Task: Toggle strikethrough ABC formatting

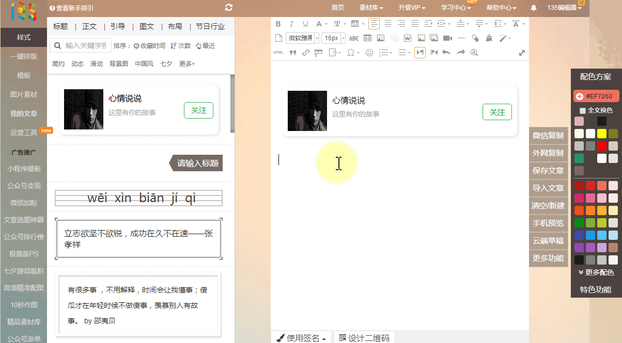Action: [x=353, y=38]
